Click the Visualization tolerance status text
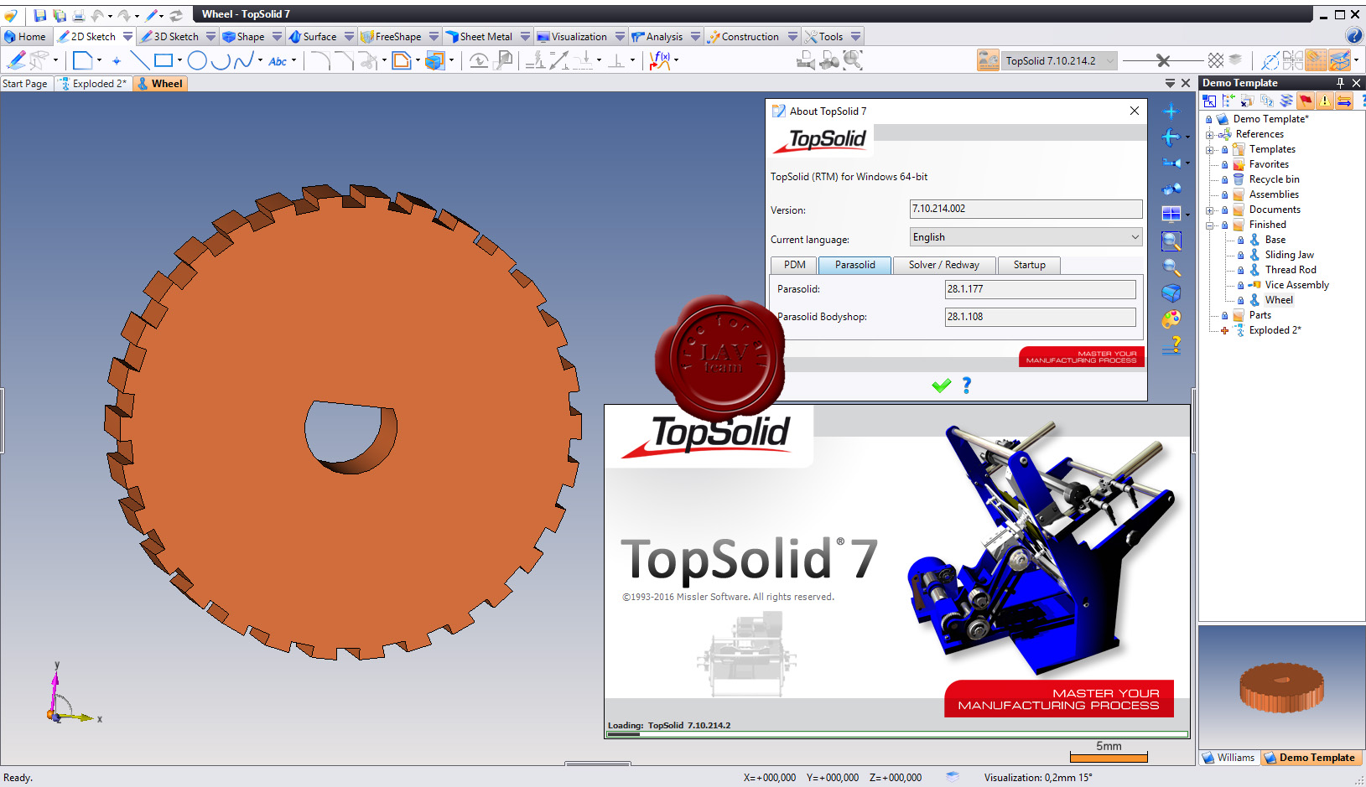1366x787 pixels. click(x=1038, y=778)
